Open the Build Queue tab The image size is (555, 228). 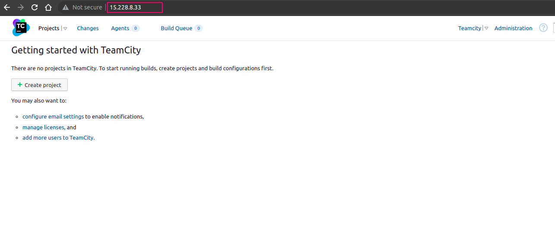177,28
